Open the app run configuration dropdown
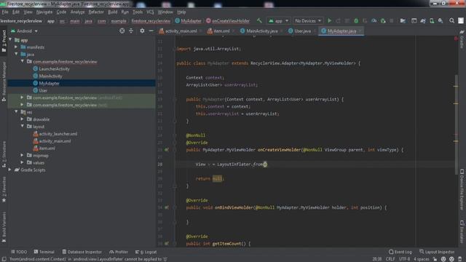The height and width of the screenshot is (262, 466). 278,21
